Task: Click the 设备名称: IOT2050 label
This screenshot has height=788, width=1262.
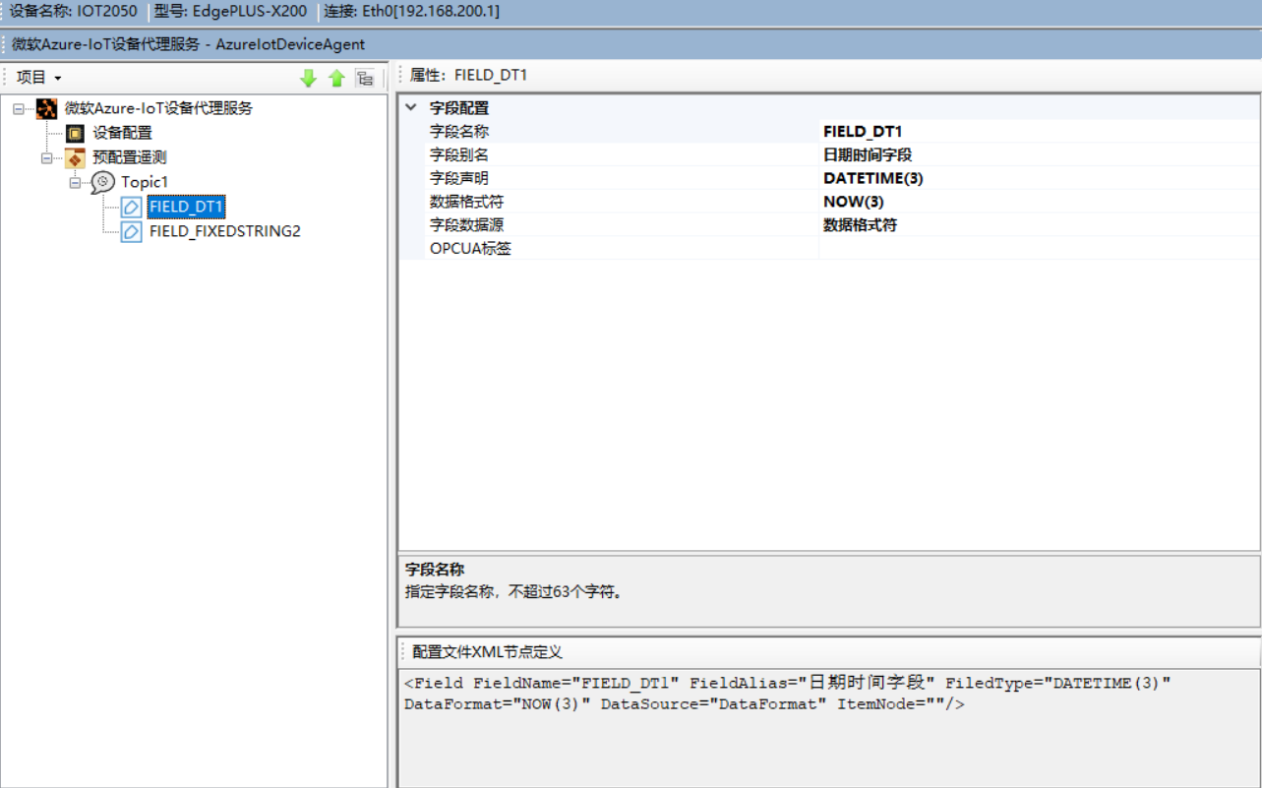Action: [74, 12]
